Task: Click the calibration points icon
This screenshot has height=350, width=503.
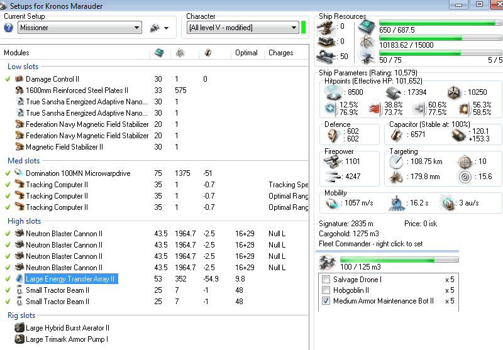Action: pyautogui.click(x=326, y=57)
